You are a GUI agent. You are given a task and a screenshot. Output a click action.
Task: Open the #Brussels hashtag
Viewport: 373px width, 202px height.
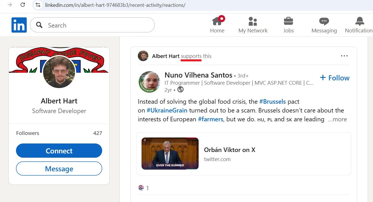pyautogui.click(x=273, y=101)
